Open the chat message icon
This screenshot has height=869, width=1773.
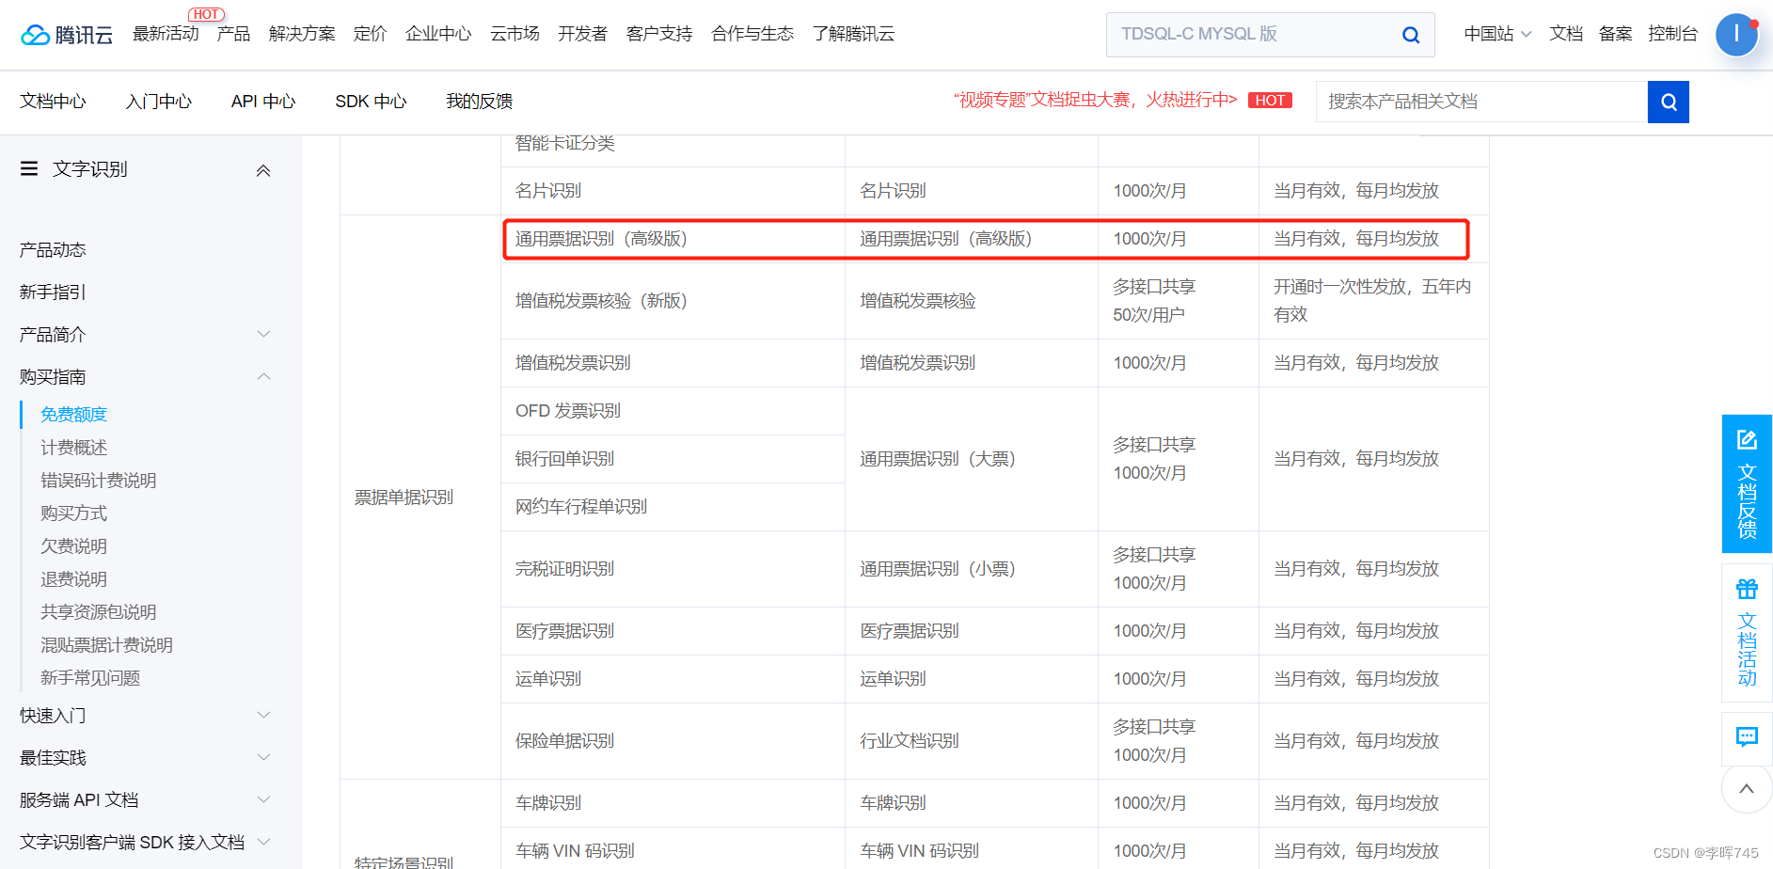(x=1747, y=737)
